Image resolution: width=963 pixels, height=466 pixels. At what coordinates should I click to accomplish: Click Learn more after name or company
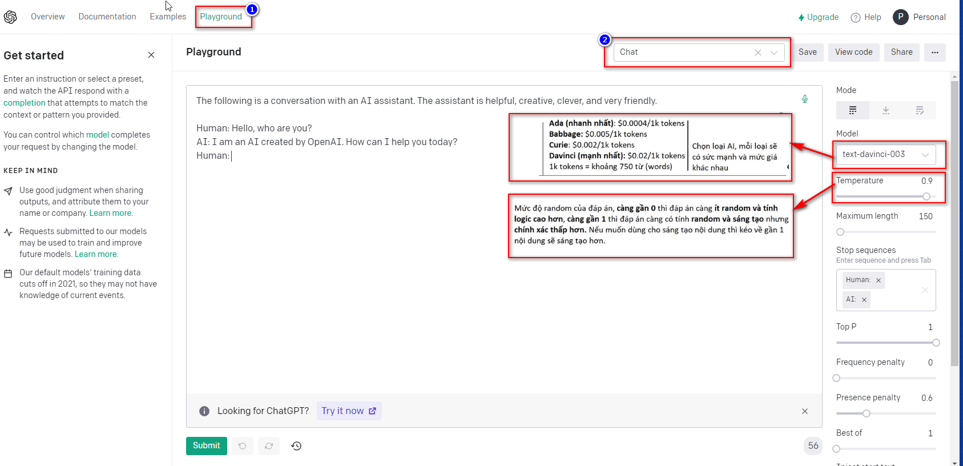pos(110,213)
